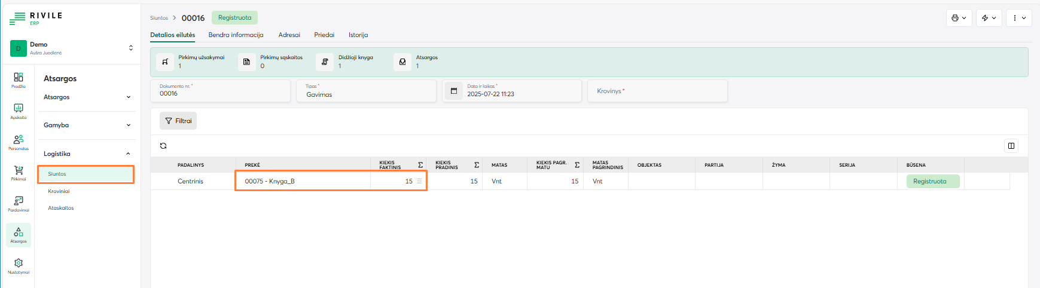
Task: Open the Demo company switcher
Action: 72,48
